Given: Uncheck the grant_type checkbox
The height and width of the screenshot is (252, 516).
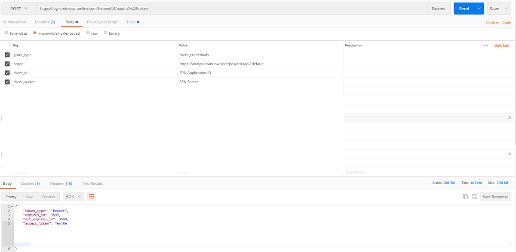Looking at the screenshot, I should [6, 54].
